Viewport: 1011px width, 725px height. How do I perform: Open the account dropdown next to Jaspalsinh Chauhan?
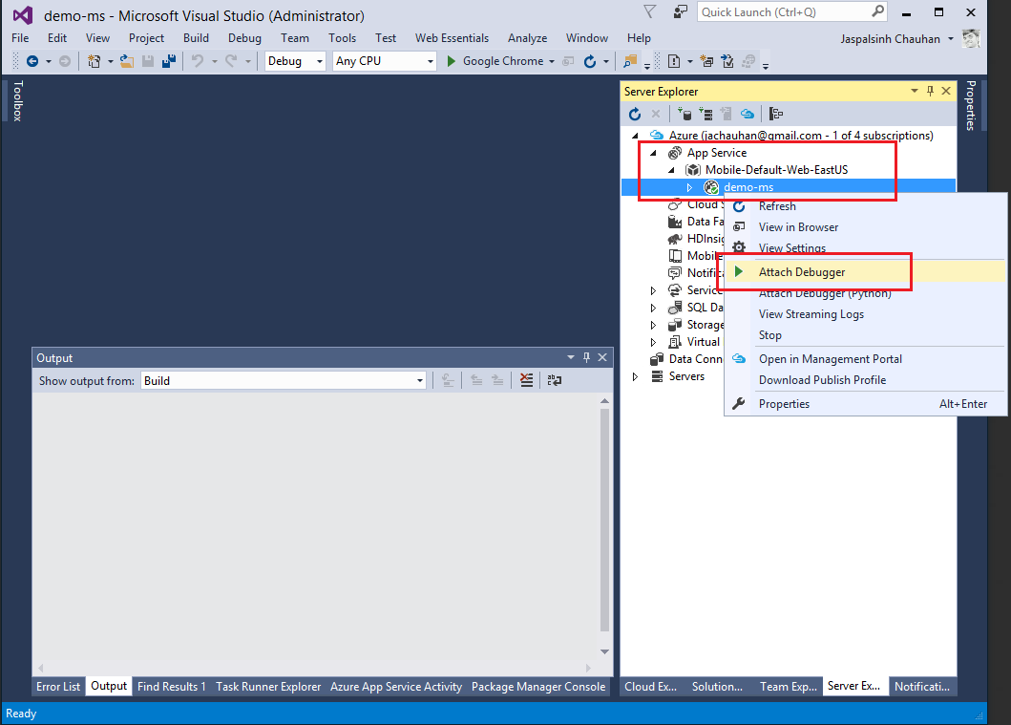951,39
